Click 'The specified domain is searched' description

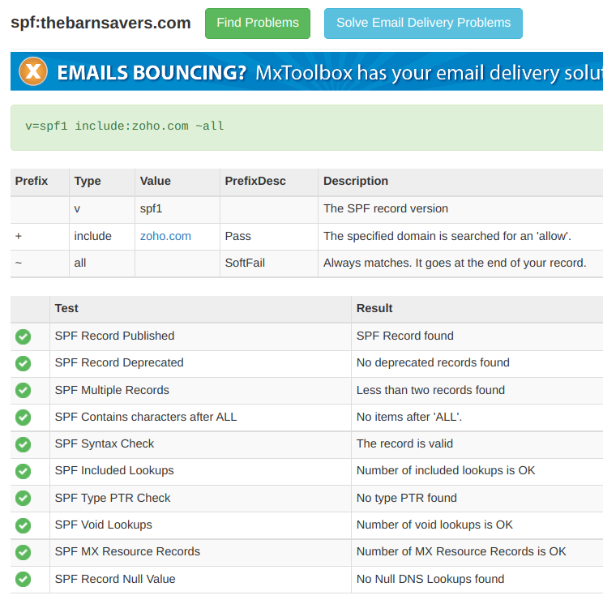447,236
